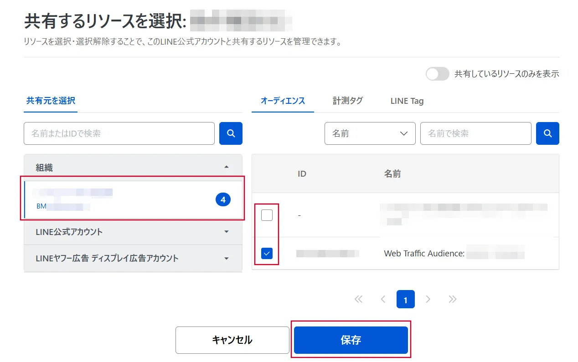Select page 1 in the pagination control
This screenshot has height=362, width=578.
(x=405, y=299)
